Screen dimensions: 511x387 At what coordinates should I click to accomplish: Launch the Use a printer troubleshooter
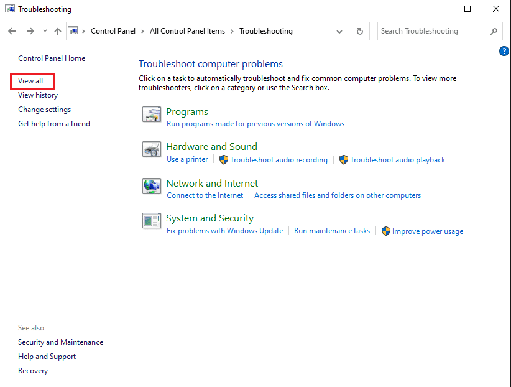click(187, 159)
